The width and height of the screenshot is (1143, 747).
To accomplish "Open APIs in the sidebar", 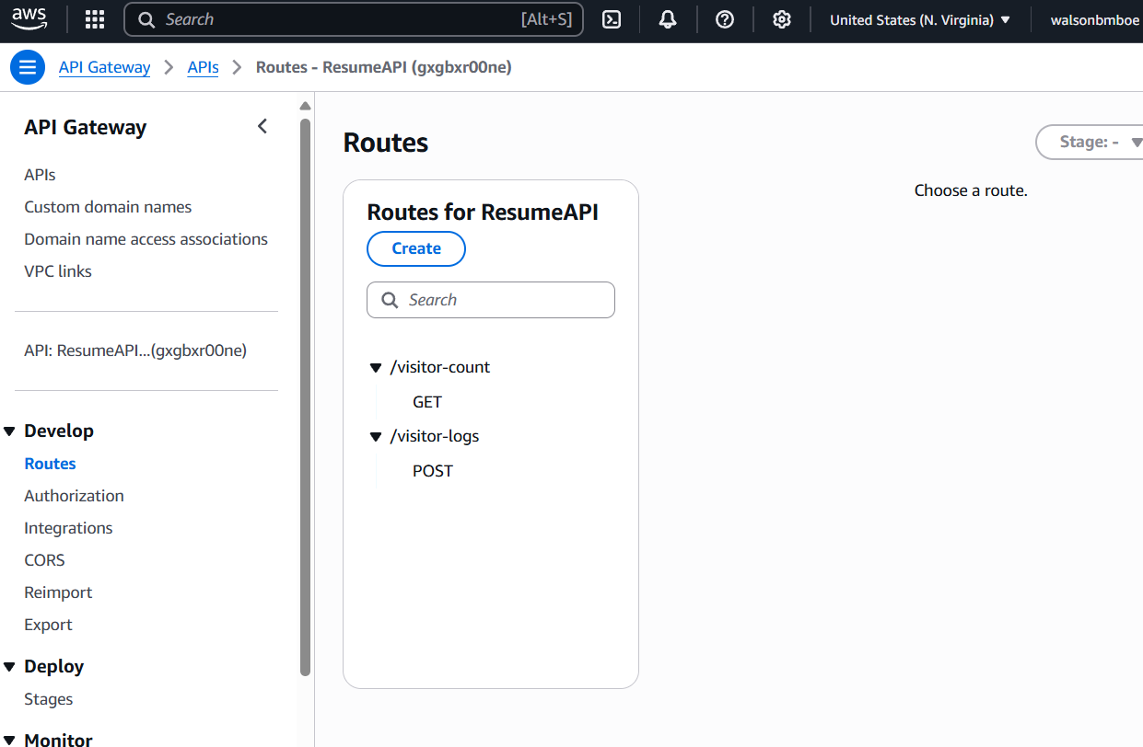I will [40, 175].
